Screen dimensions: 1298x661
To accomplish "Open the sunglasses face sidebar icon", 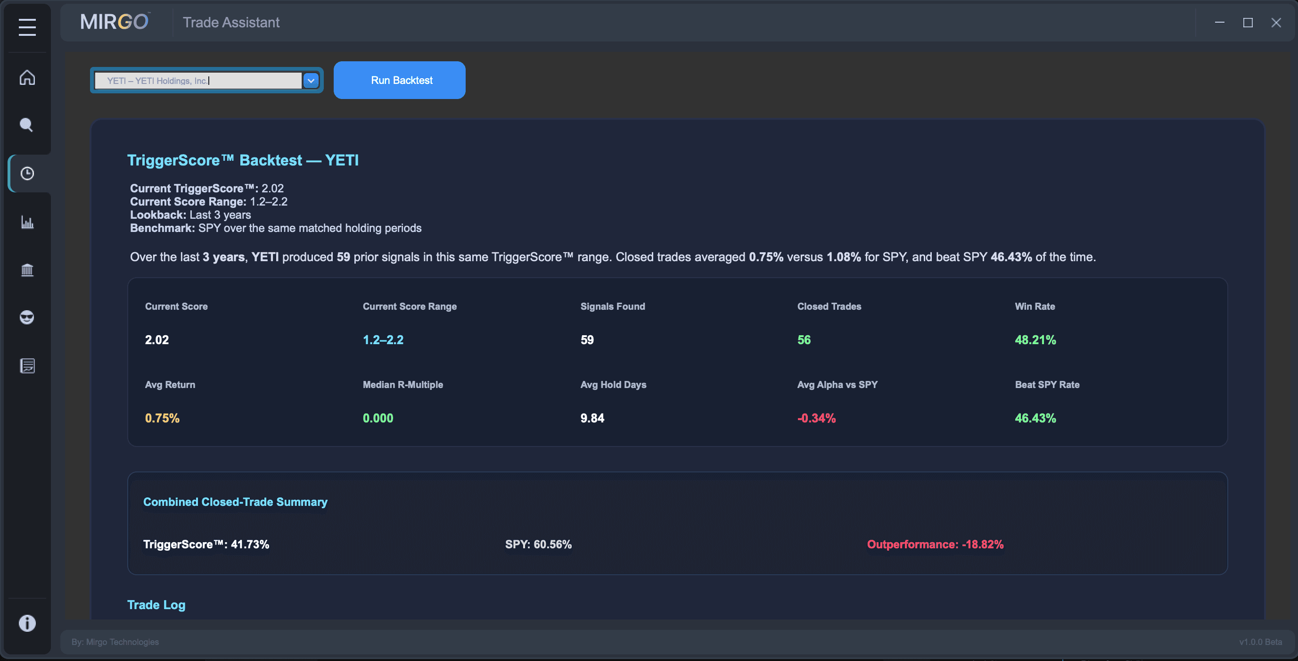I will point(27,318).
